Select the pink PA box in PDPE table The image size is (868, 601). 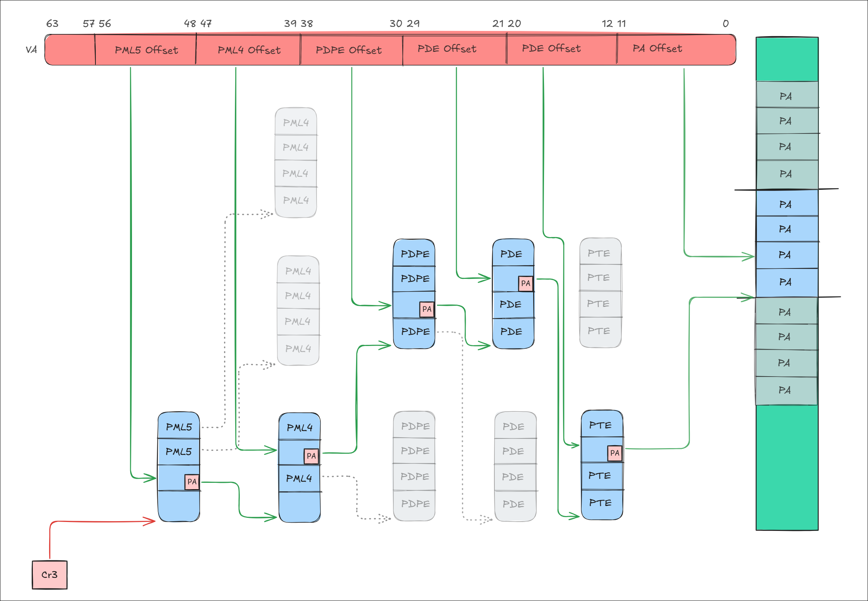(x=426, y=309)
